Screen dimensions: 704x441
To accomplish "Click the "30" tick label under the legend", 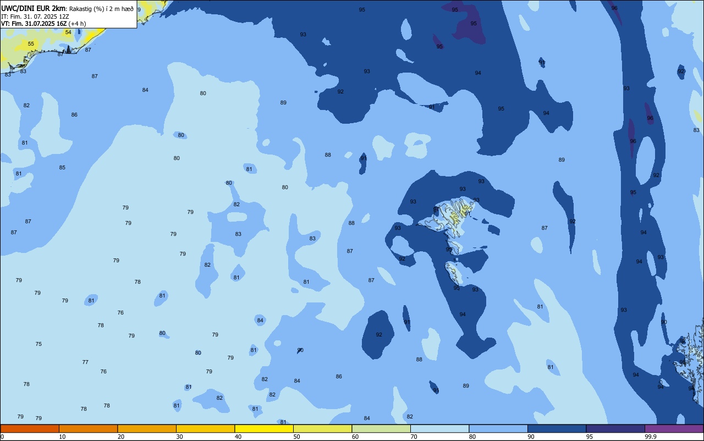I will click(x=179, y=437).
